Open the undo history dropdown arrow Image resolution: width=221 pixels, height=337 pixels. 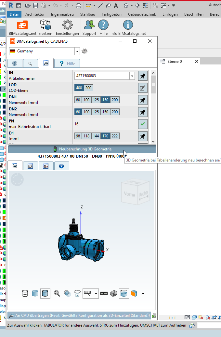click(x=61, y=6)
